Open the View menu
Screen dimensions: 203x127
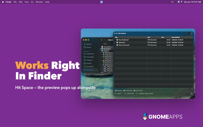pos(27,2)
